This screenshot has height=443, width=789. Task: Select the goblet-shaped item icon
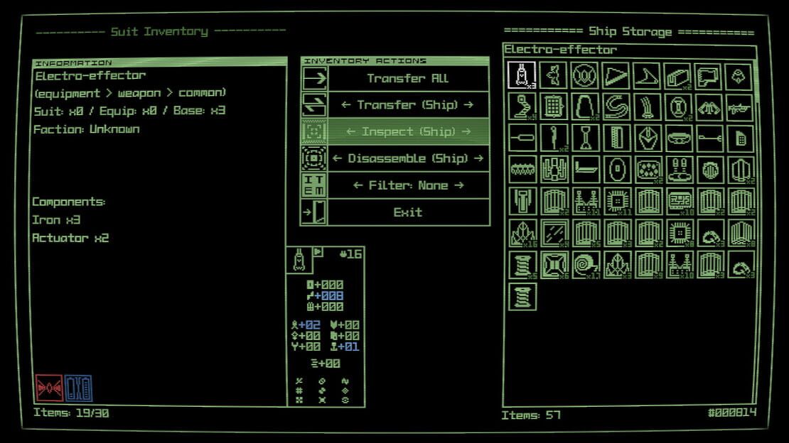pyautogui.click(x=585, y=138)
